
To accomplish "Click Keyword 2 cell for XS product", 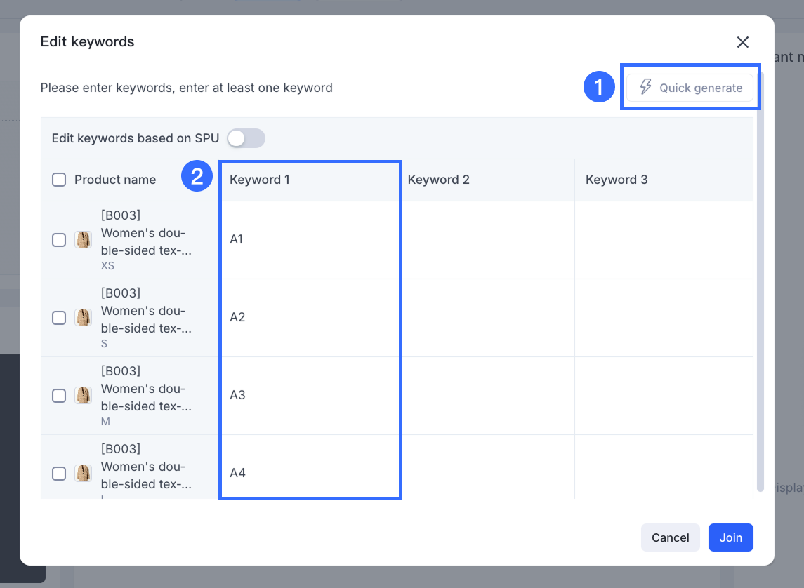I will click(487, 240).
